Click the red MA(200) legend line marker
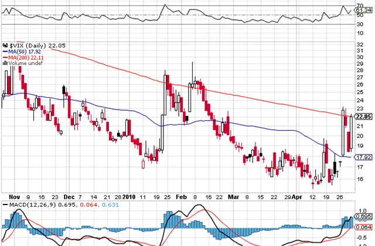 (5, 58)
